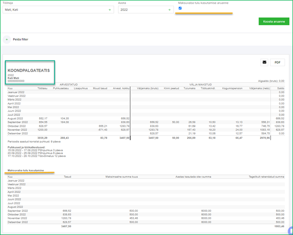This screenshot has width=293, height=235.
Task: Click the Arvest. kokku column header
Action: click(x=121, y=88)
